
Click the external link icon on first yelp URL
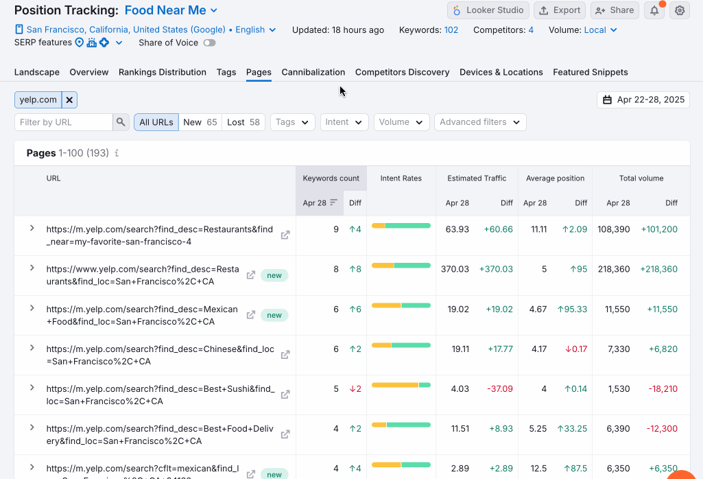tap(285, 234)
